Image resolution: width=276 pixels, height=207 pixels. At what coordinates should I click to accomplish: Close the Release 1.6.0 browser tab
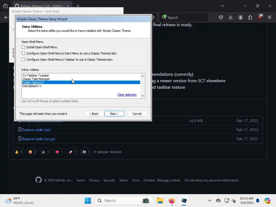click(68, 6)
